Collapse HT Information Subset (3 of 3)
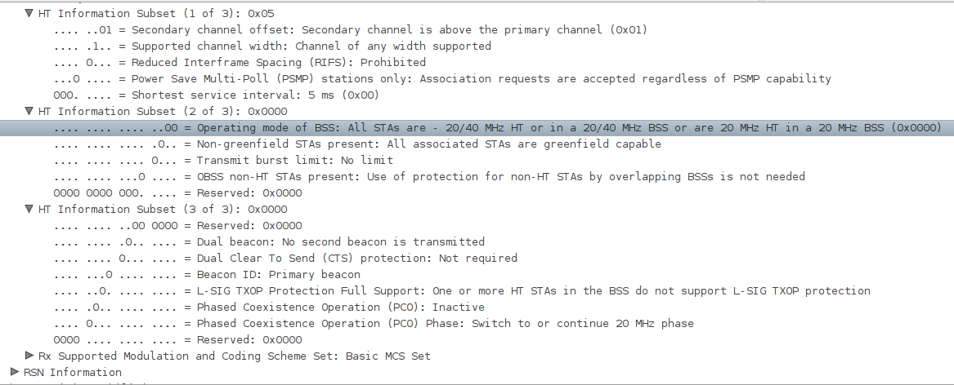Image resolution: width=954 pixels, height=385 pixels. [29, 208]
